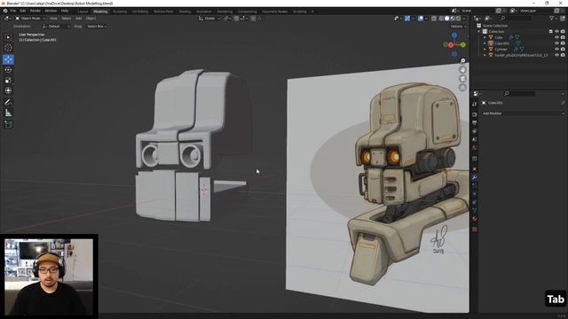Switch to the Sculpting workspace tab

pyautogui.click(x=120, y=12)
